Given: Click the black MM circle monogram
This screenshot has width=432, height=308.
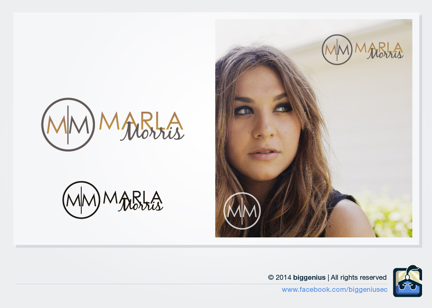Looking at the screenshot, I should click(81, 200).
